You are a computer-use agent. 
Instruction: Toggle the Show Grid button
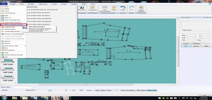click(x=152, y=90)
